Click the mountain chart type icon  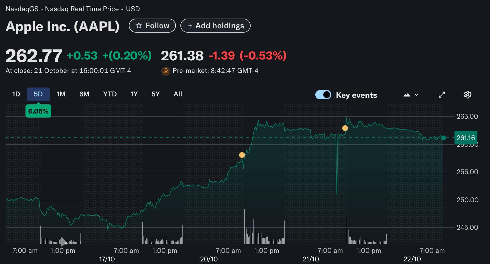[407, 95]
